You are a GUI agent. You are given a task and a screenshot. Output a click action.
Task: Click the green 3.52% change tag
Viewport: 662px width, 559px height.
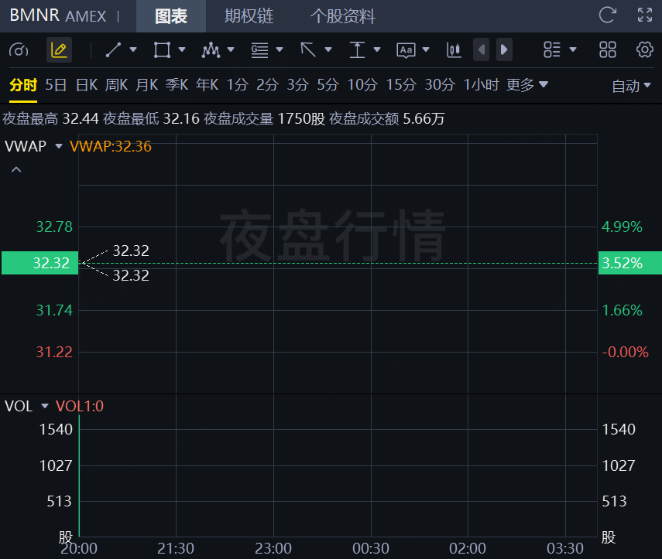(x=630, y=263)
